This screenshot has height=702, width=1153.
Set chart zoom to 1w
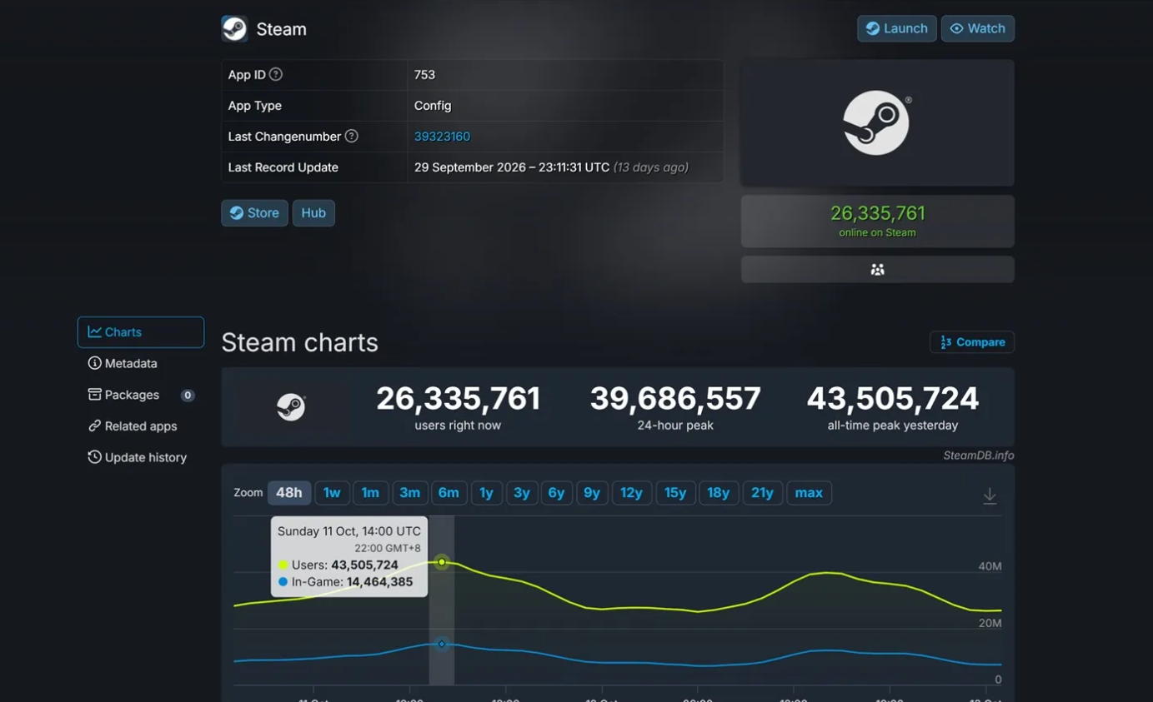332,493
